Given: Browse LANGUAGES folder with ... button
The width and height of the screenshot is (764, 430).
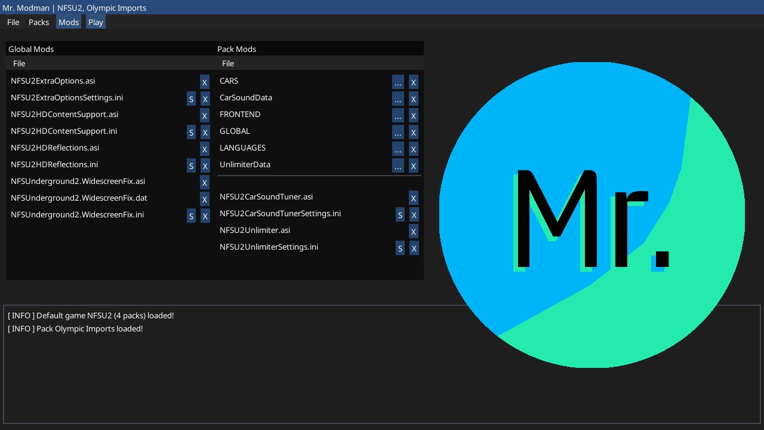Looking at the screenshot, I should click(398, 149).
